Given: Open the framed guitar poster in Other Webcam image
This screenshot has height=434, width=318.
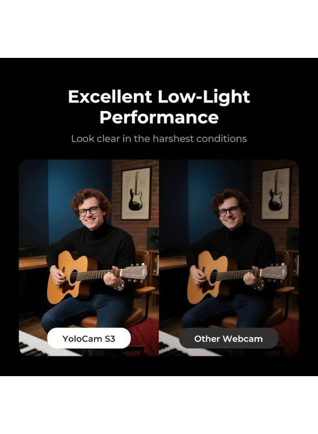Looking at the screenshot, I should (276, 193).
